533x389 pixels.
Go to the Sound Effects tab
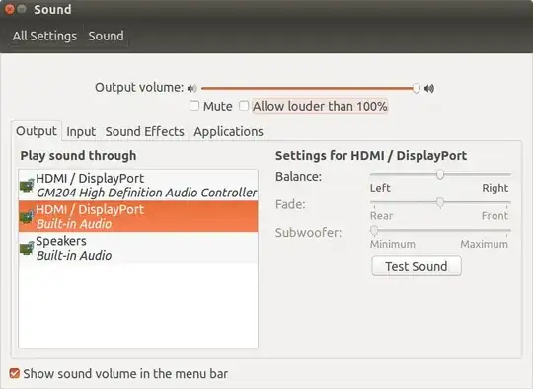[x=145, y=132]
